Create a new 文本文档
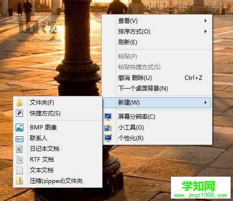The height and width of the screenshot is (201, 233). (58, 170)
